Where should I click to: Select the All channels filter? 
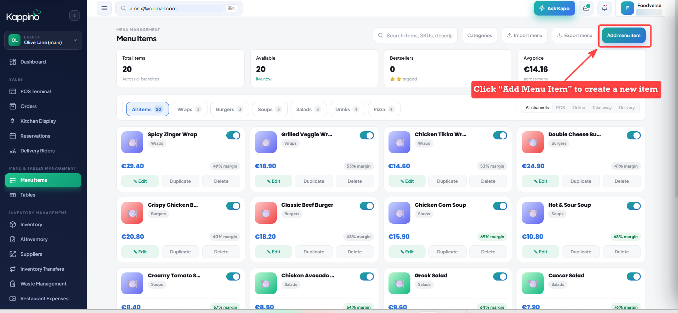[x=537, y=108]
